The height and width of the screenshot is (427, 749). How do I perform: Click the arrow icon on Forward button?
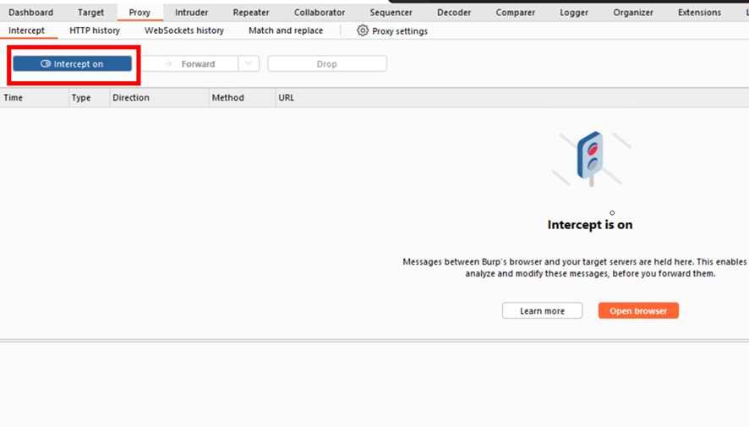(168, 63)
